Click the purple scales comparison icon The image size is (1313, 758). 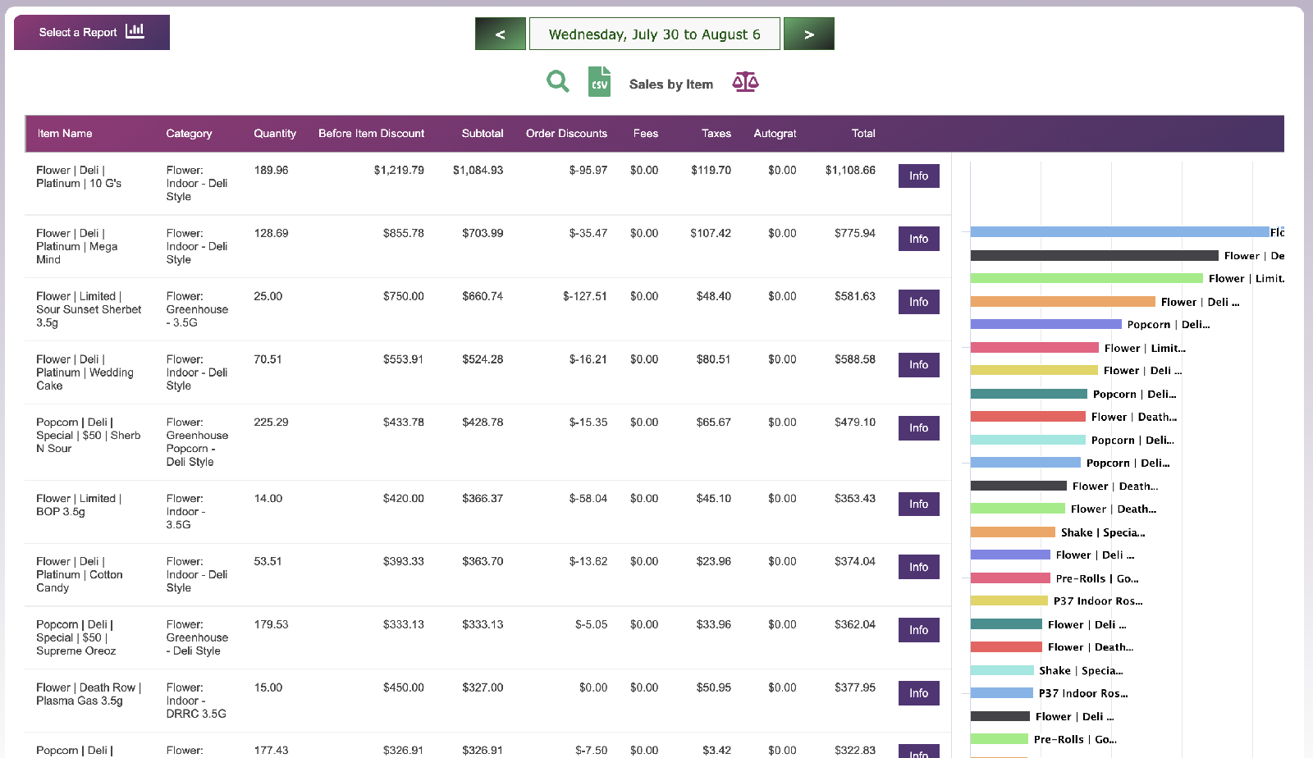745,82
